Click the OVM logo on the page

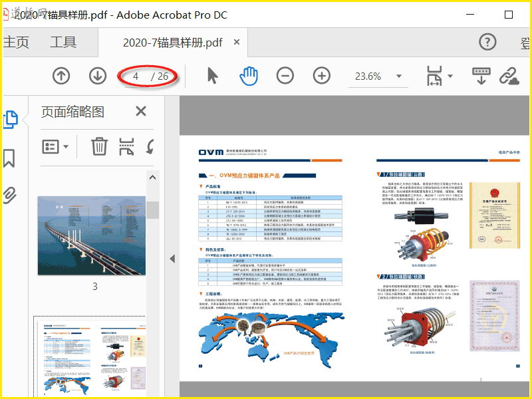click(211, 152)
